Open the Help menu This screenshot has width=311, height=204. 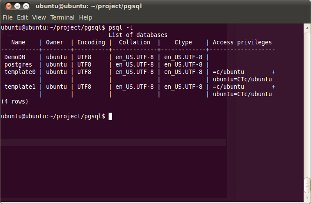pyautogui.click(x=86, y=17)
